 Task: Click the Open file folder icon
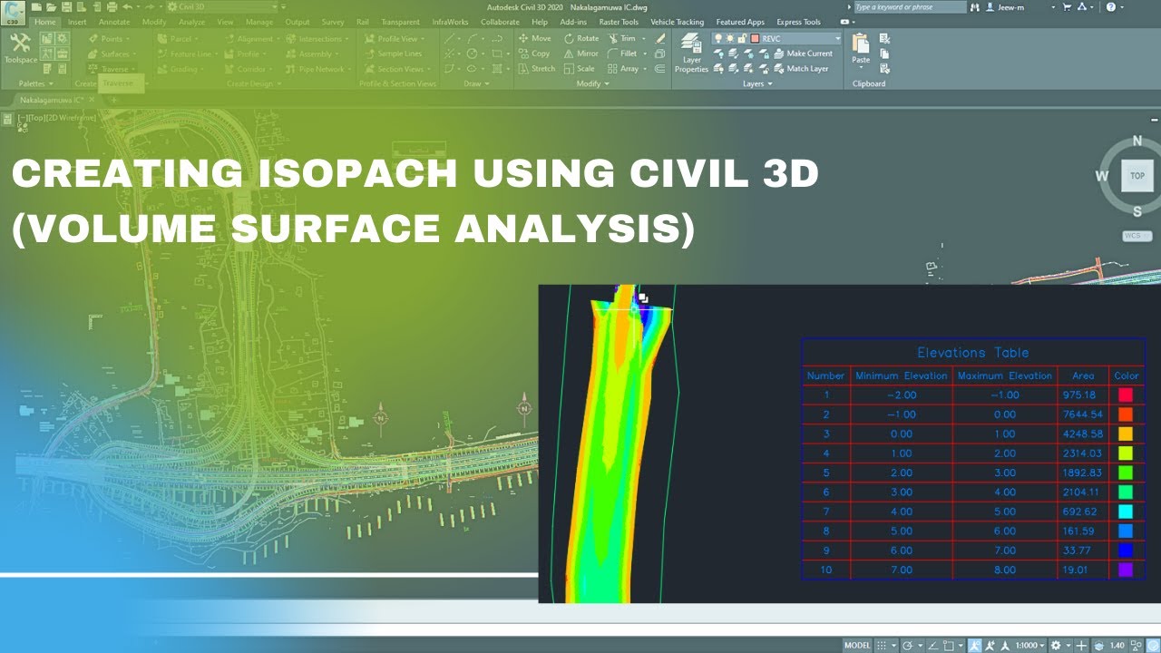(51, 7)
